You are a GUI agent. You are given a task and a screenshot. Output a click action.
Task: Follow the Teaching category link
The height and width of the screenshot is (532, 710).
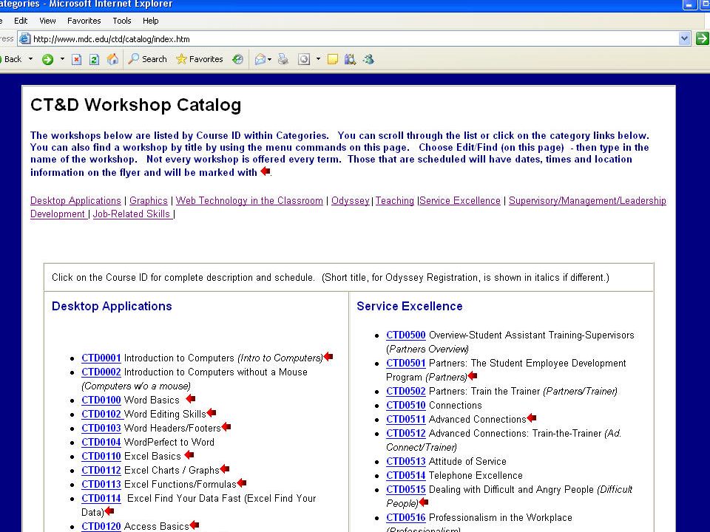point(395,200)
